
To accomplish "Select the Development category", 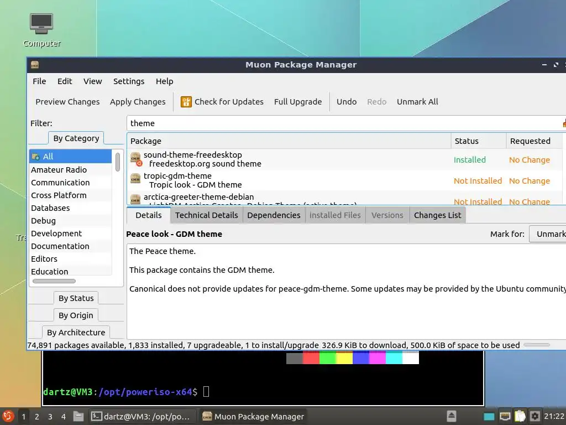I will pyautogui.click(x=71, y=234).
